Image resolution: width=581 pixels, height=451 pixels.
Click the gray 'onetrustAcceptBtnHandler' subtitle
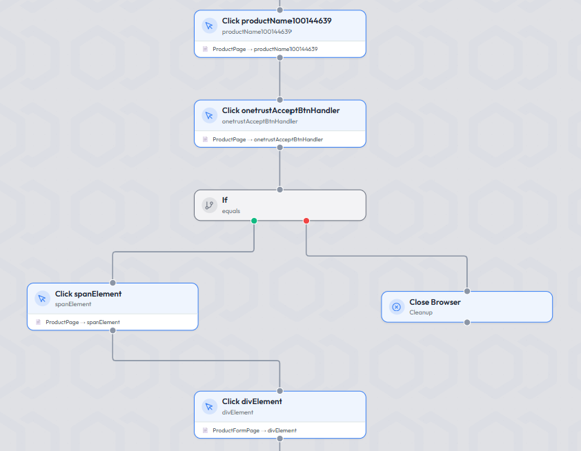pos(259,121)
